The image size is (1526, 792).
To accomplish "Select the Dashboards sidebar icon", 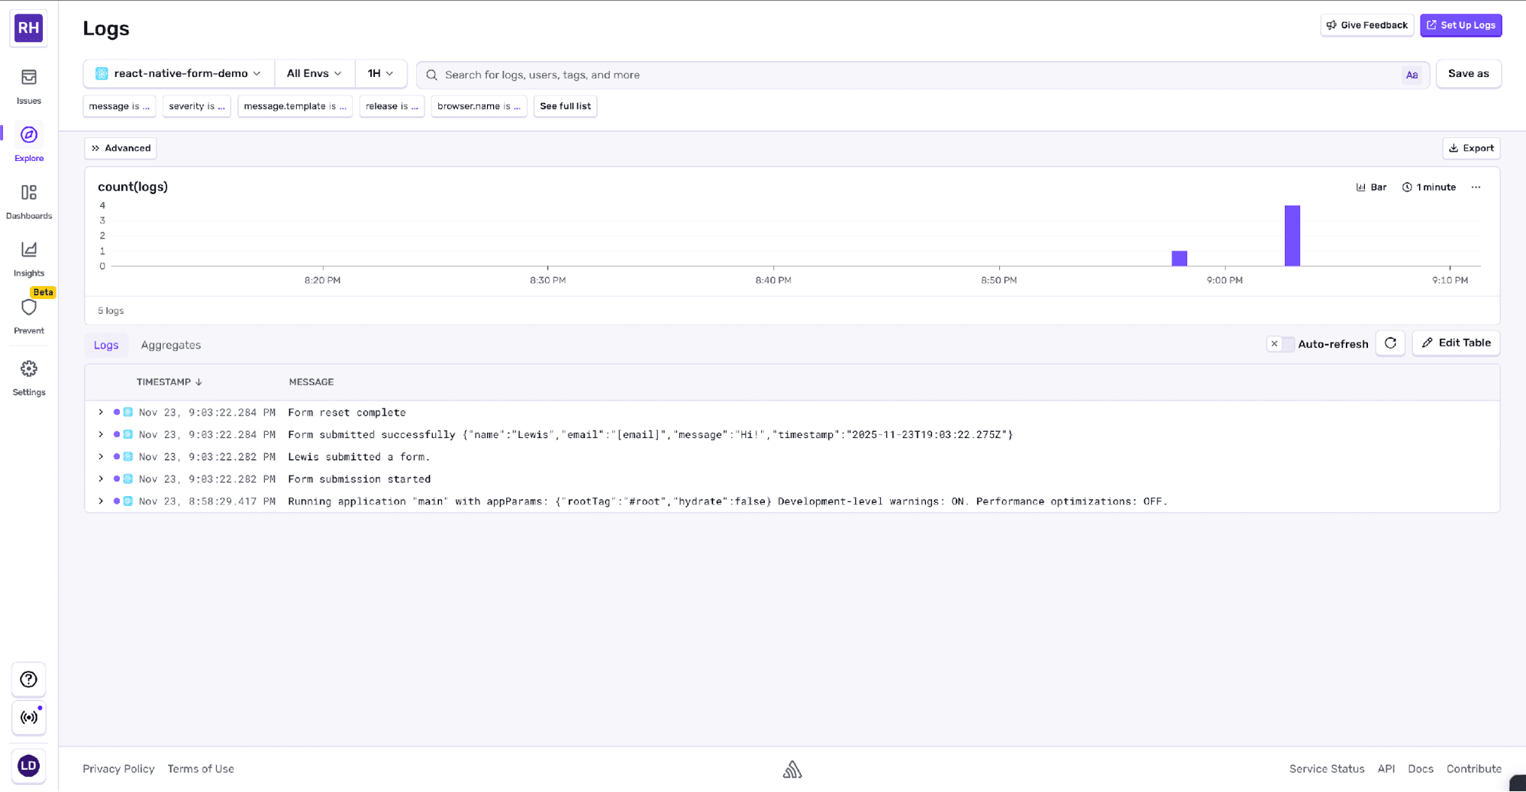I will [28, 198].
